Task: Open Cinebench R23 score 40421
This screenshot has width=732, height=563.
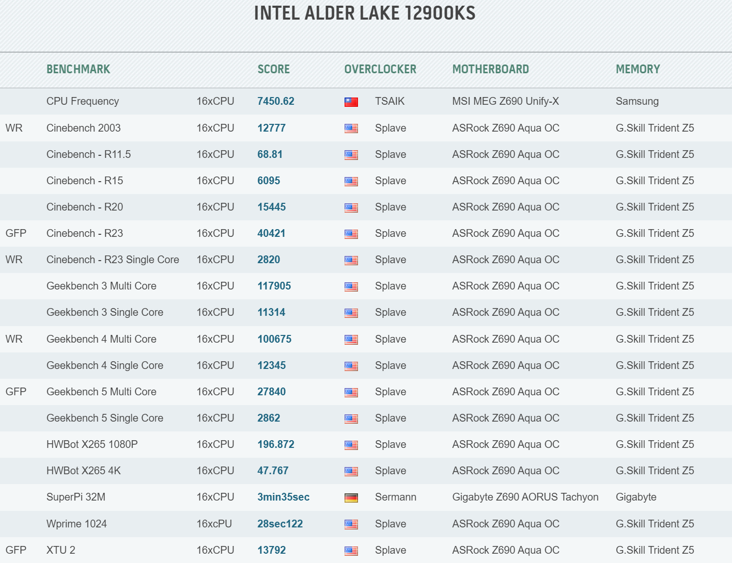Action: [x=272, y=233]
